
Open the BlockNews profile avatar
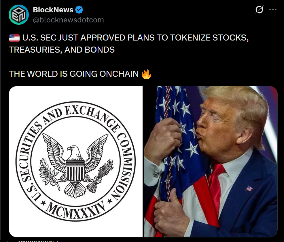tap(19, 15)
